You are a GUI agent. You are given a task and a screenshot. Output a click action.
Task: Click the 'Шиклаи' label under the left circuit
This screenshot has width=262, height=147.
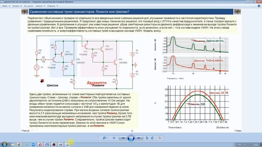(52, 85)
